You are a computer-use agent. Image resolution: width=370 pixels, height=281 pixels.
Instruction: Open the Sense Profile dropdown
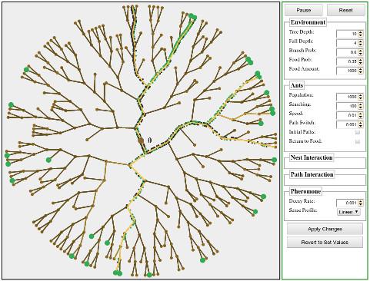(348, 212)
